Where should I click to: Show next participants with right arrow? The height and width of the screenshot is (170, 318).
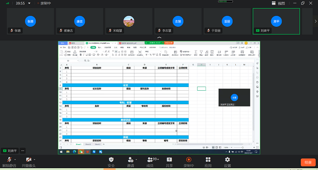click(315, 21)
